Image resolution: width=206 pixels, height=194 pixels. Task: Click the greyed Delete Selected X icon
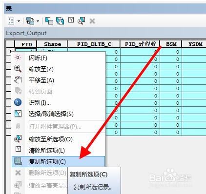[x=92, y=21]
